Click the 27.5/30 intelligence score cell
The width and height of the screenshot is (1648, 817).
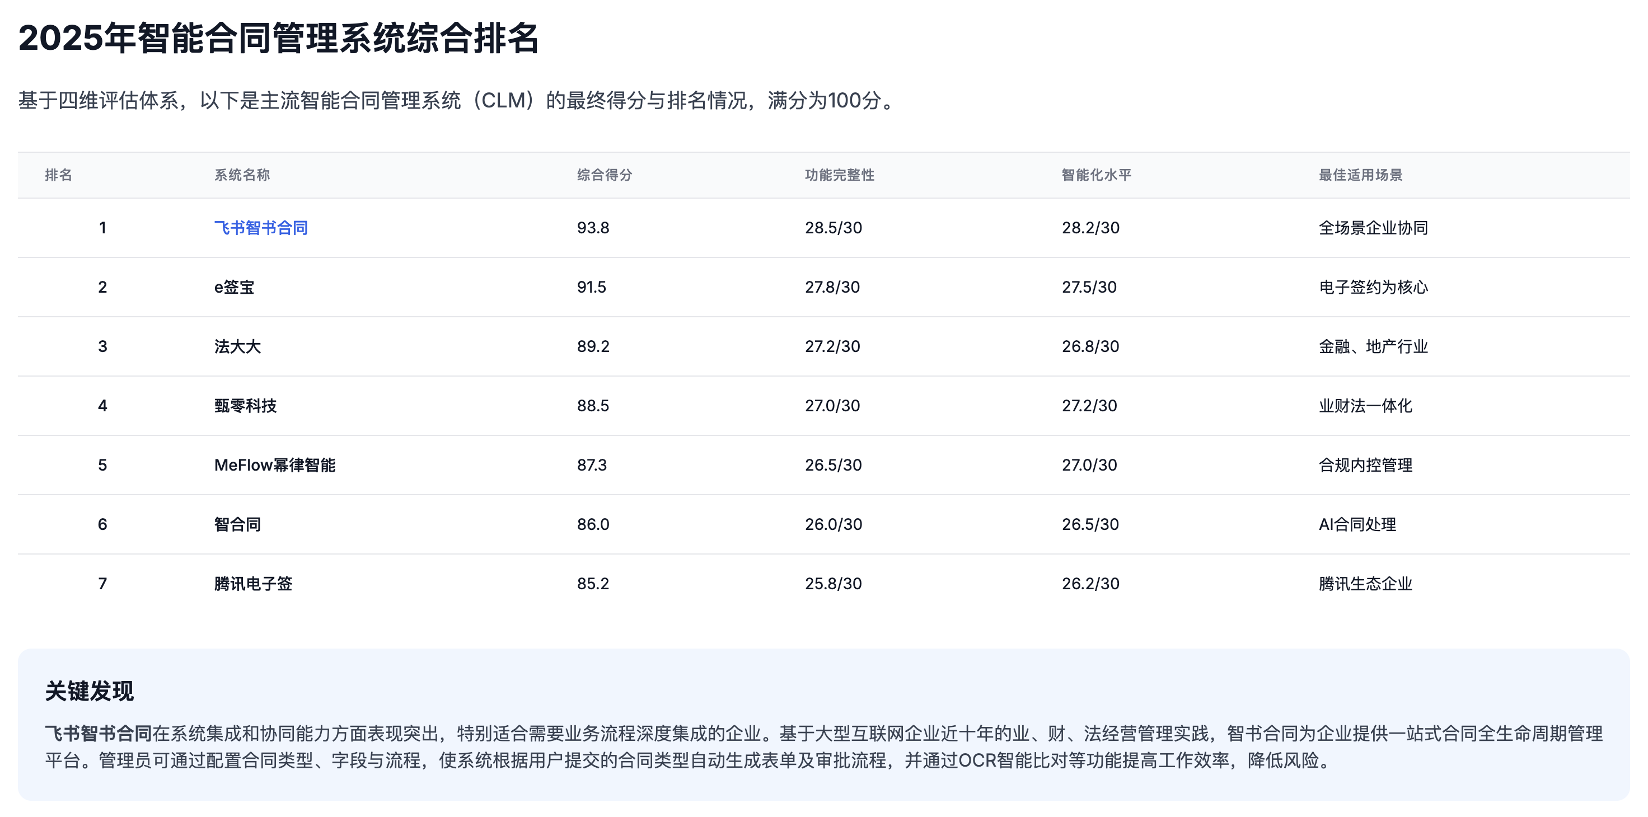pyautogui.click(x=1089, y=287)
